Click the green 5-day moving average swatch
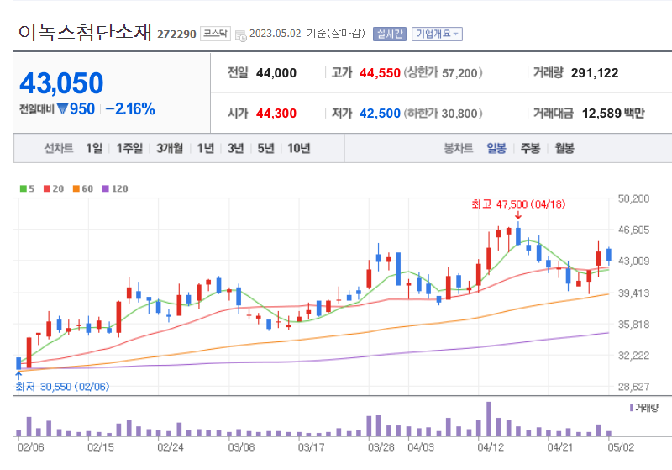 [24, 188]
